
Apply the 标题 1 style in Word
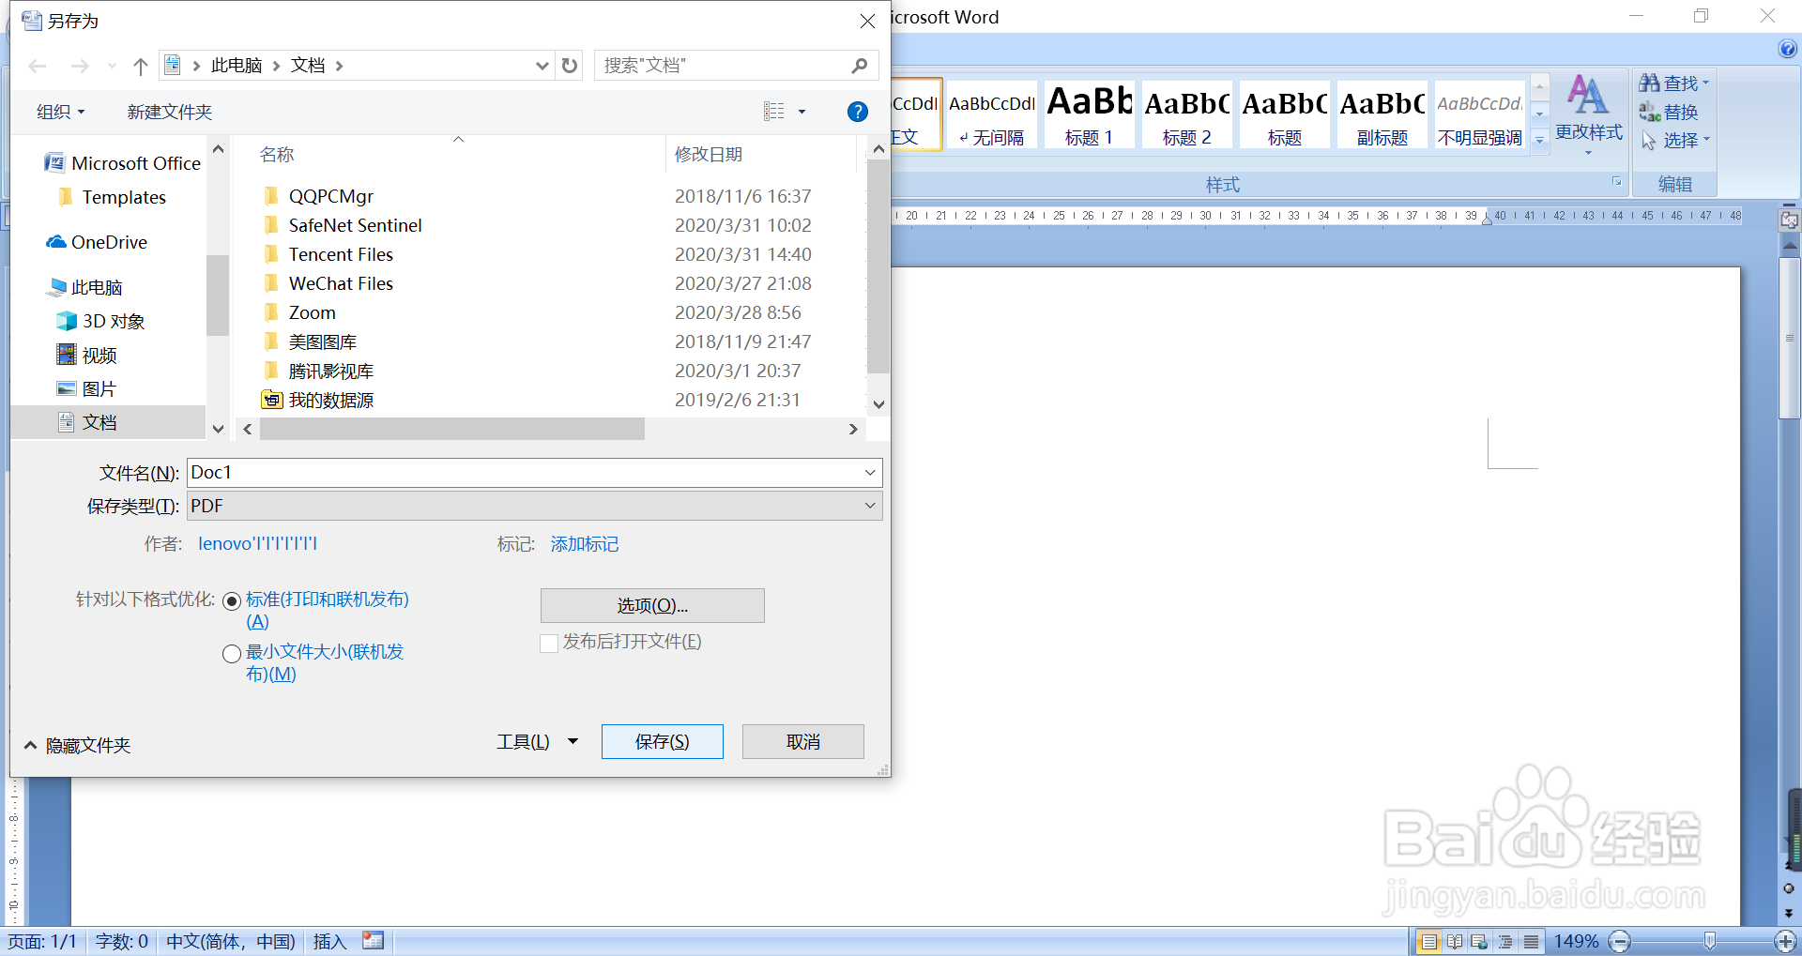click(x=1090, y=114)
